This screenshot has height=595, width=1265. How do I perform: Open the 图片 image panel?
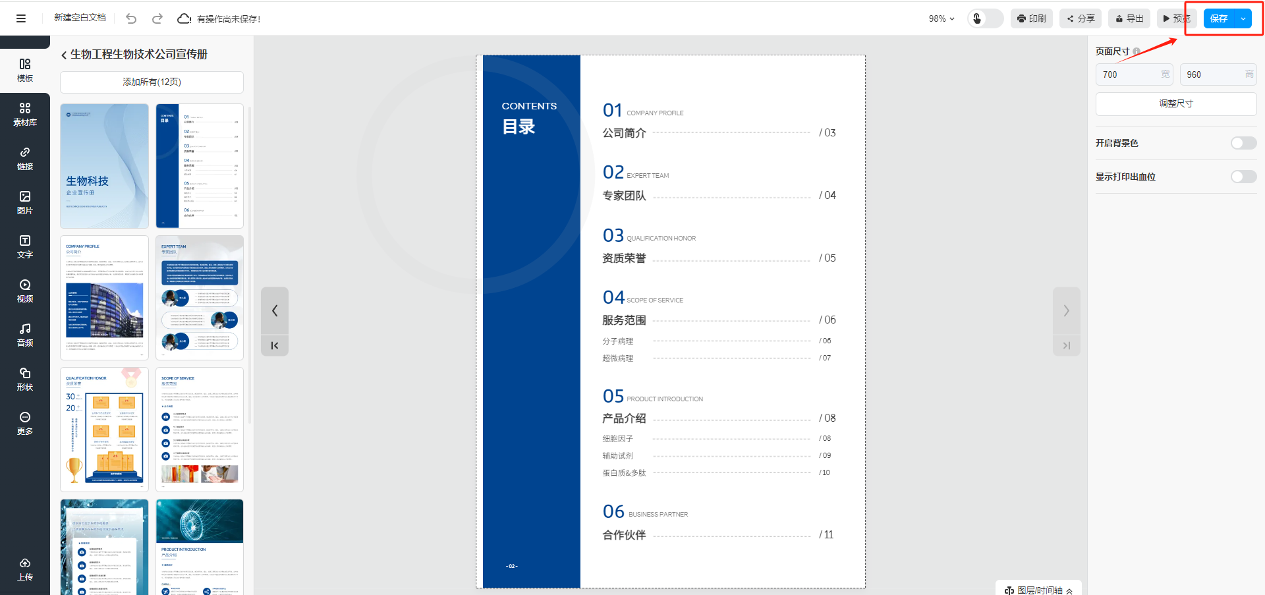[x=25, y=202]
